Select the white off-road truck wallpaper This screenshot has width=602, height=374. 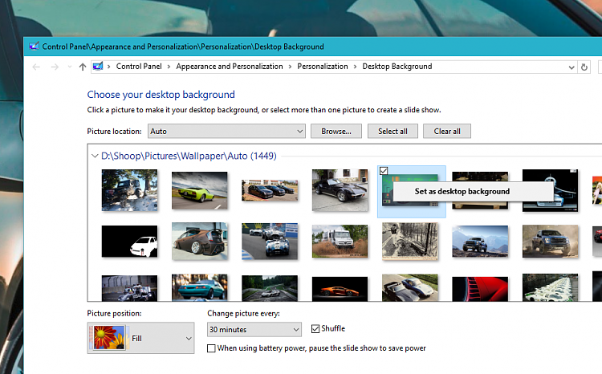coord(340,242)
